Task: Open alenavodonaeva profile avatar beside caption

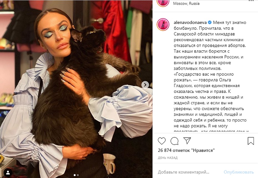Action: click(163, 24)
